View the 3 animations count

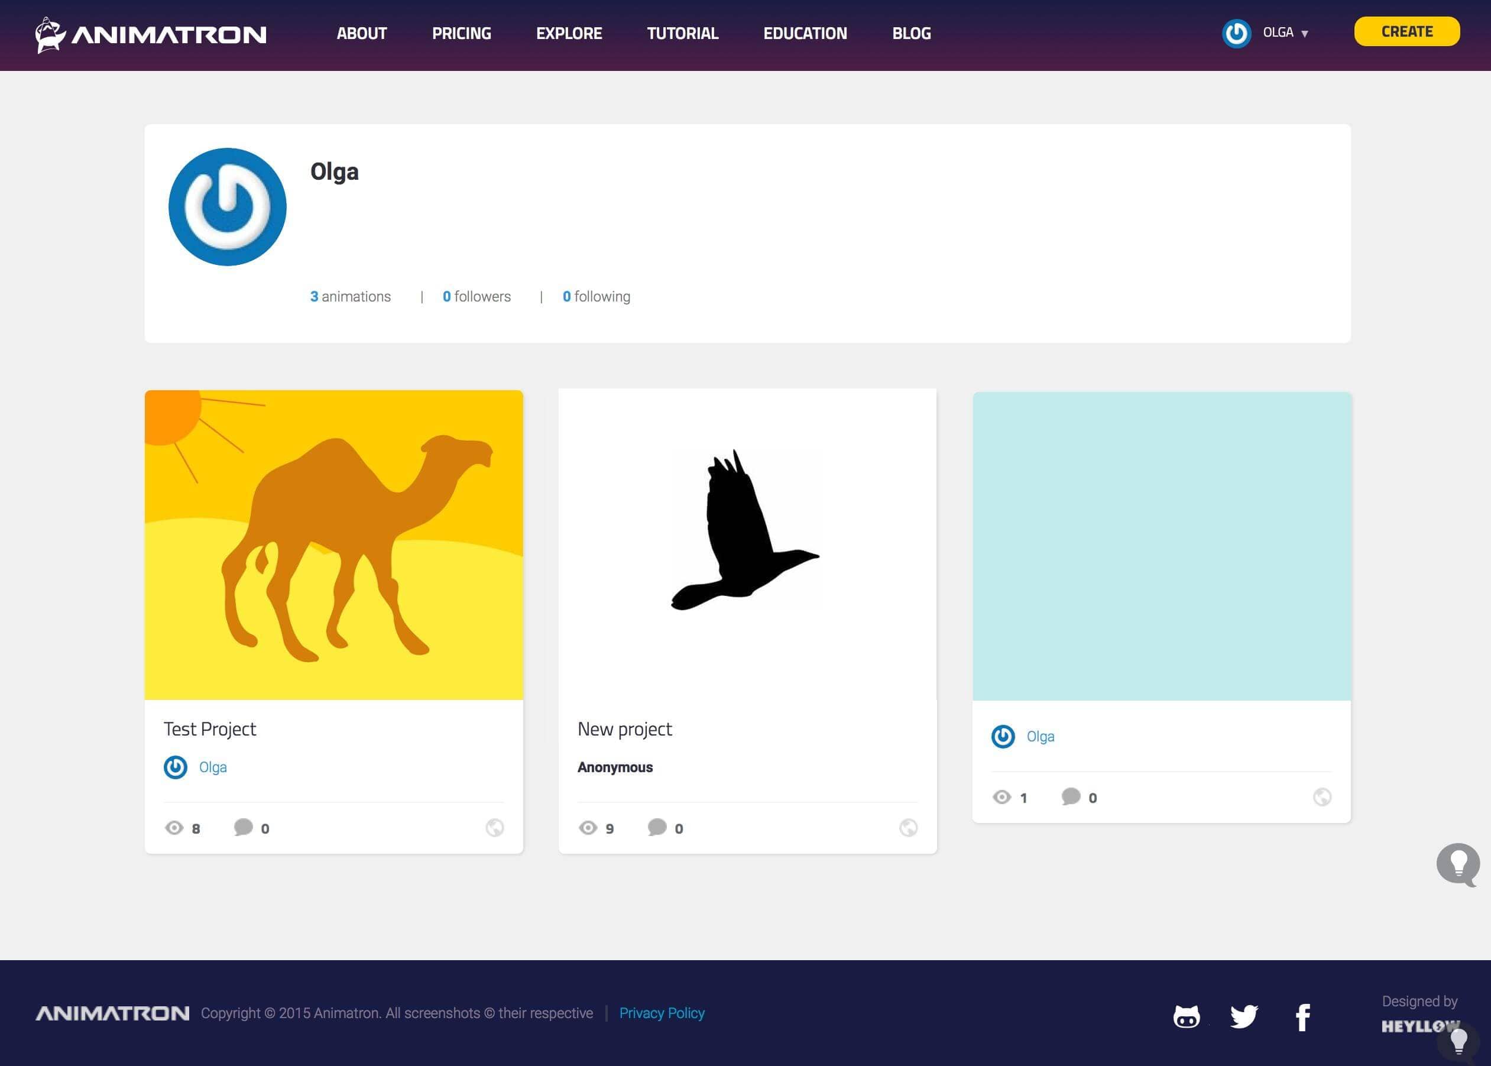351,297
